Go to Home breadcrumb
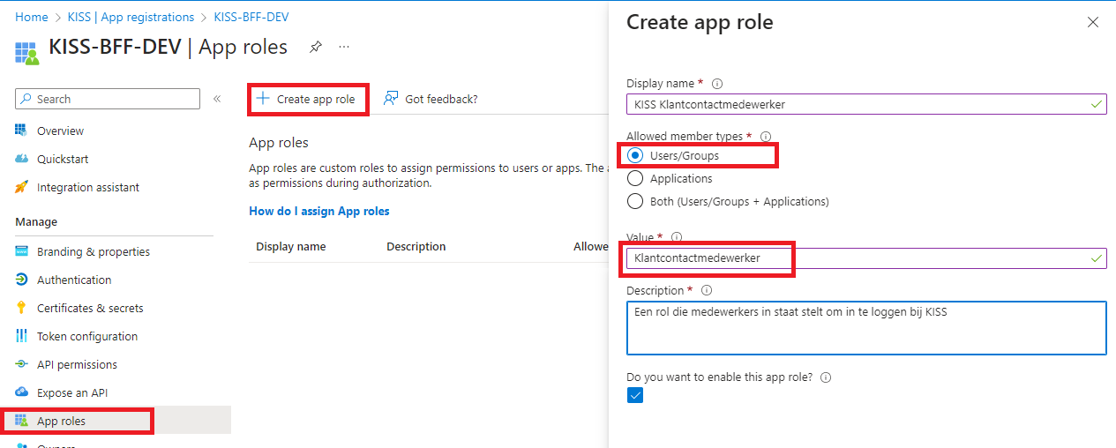Image resolution: width=1116 pixels, height=448 pixels. (x=32, y=17)
